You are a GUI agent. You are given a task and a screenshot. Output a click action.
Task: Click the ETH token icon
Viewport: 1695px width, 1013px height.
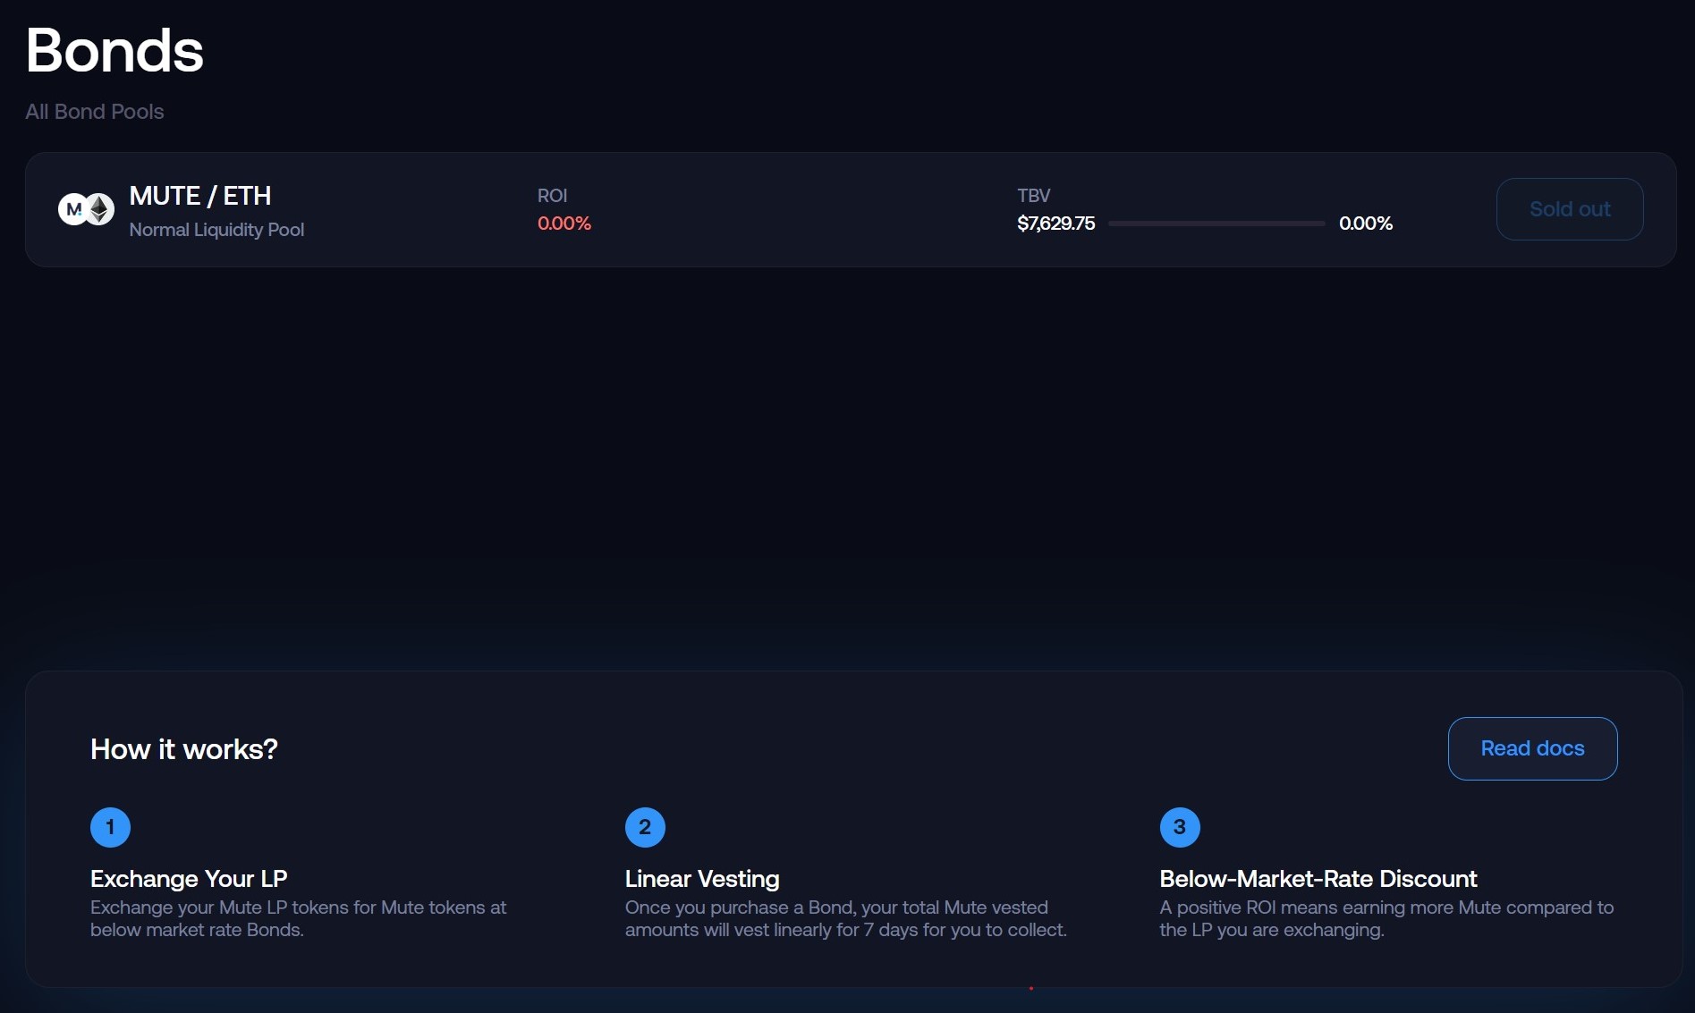(100, 209)
